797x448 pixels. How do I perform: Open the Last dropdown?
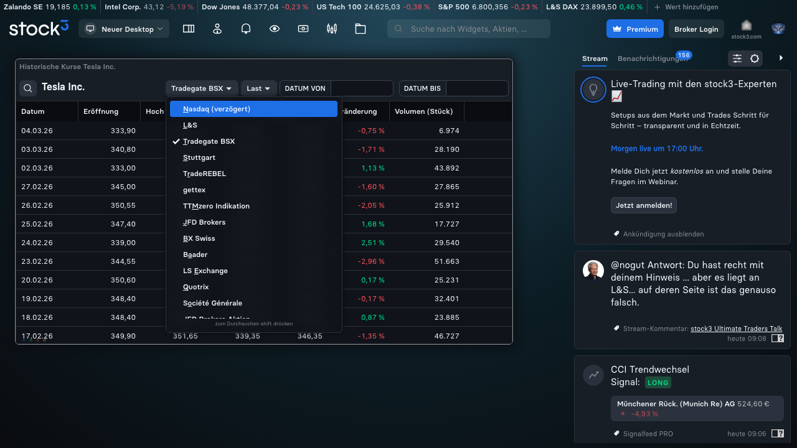point(258,88)
